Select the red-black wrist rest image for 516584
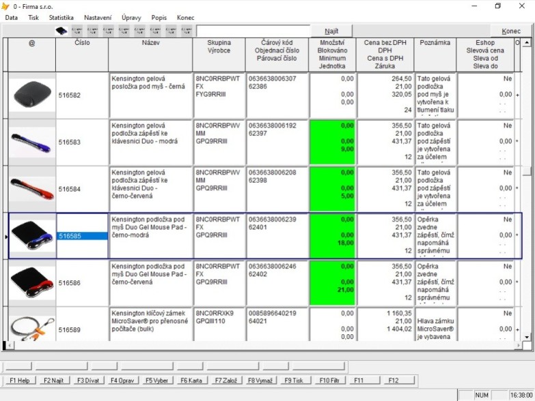 (32, 189)
